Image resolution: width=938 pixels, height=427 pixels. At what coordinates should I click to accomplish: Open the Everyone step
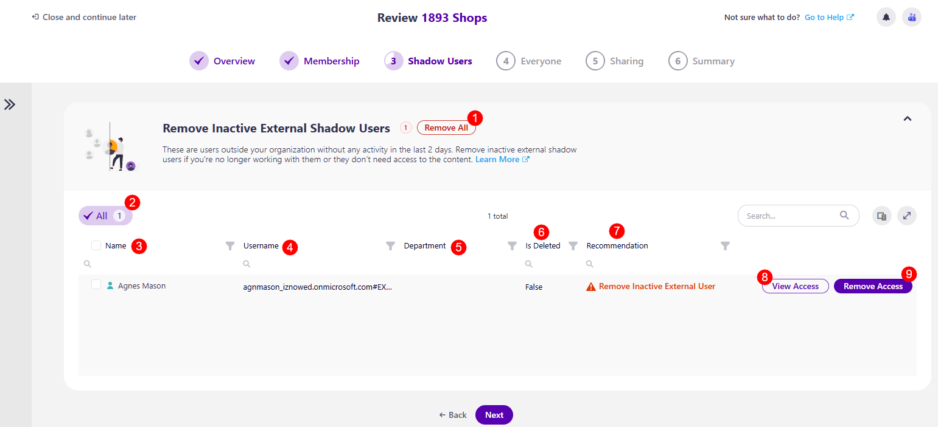tap(540, 61)
